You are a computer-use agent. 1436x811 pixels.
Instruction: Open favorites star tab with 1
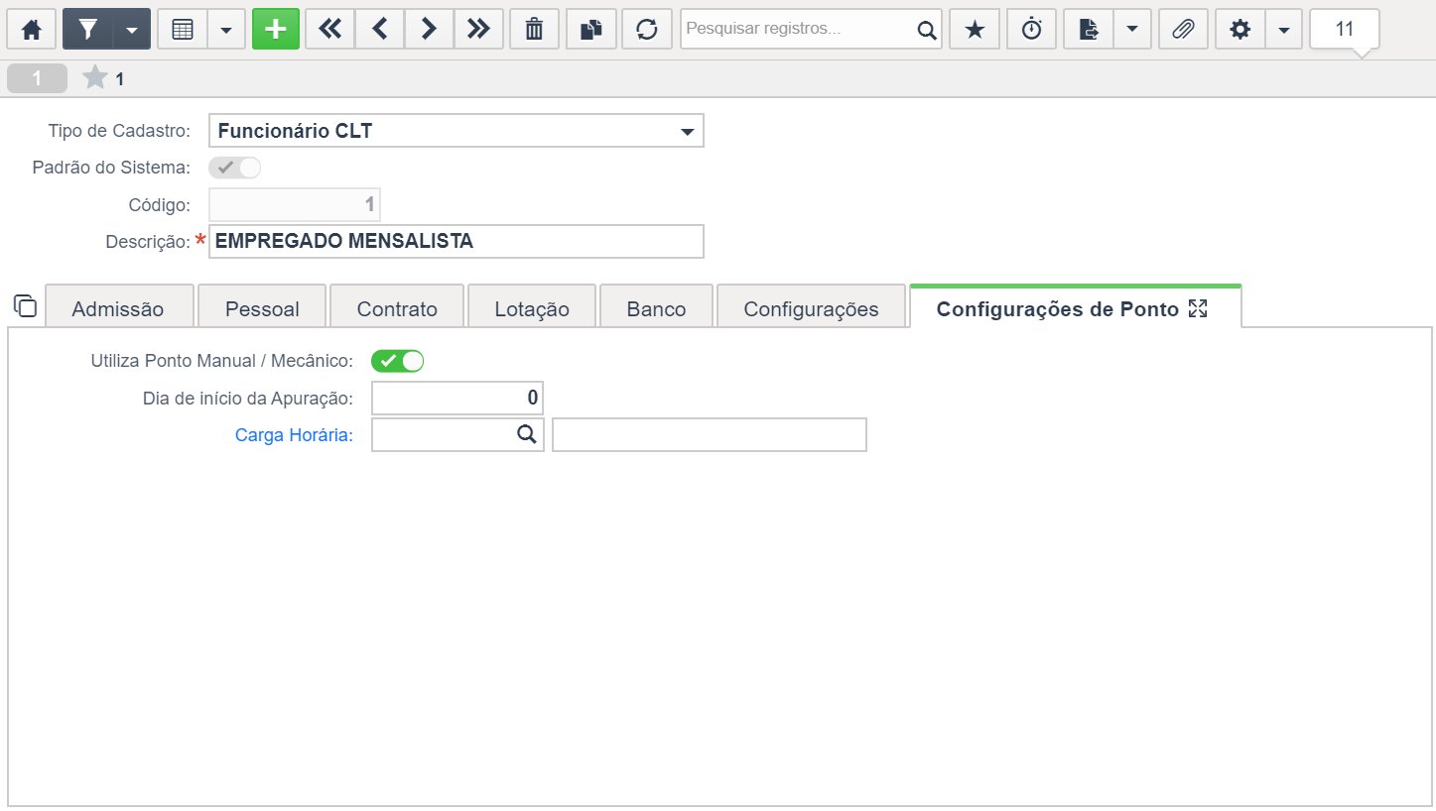[x=104, y=78]
